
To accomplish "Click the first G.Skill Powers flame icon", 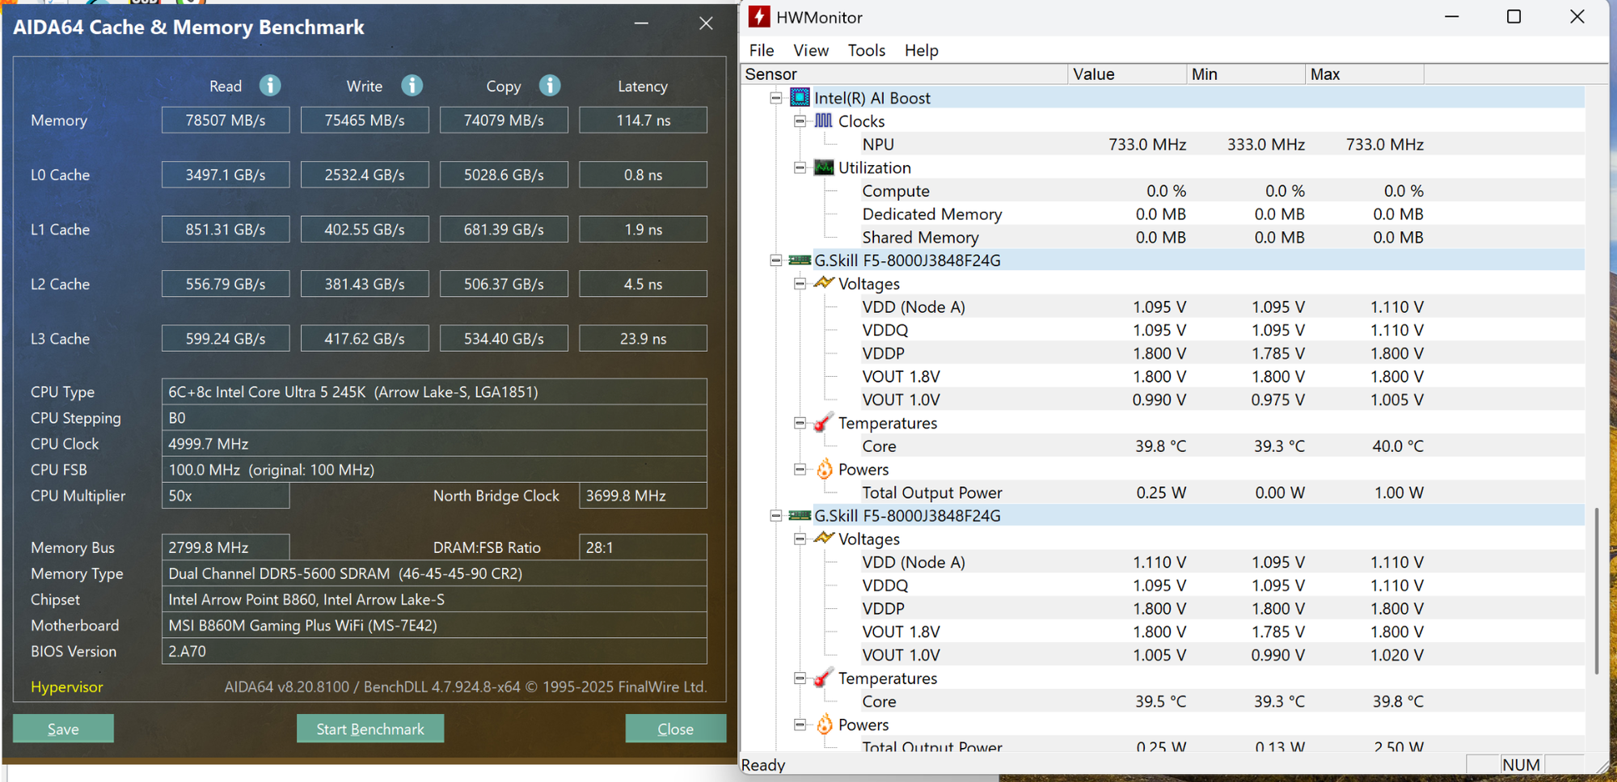I will coord(824,470).
